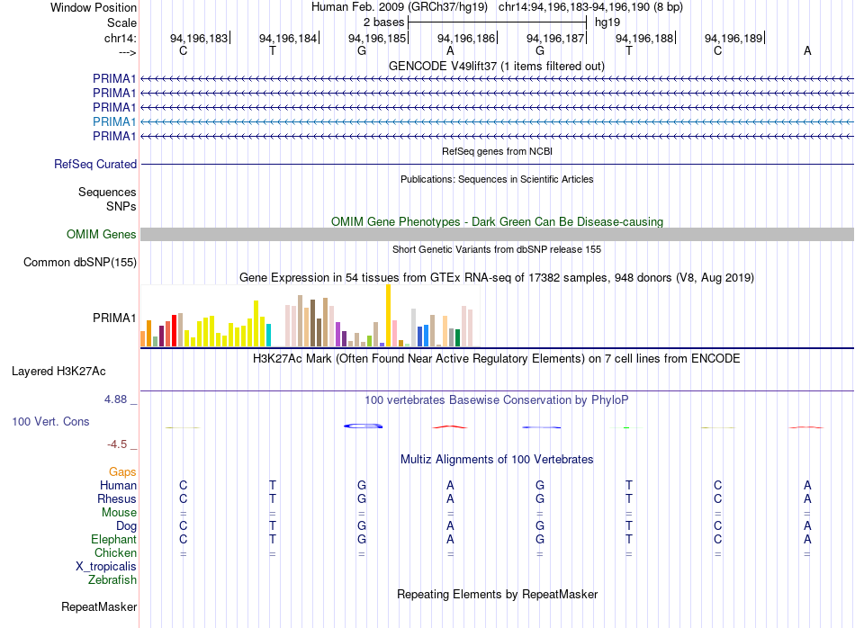This screenshot has width=855, height=628.
Task: Click the orange Gaps label
Action: click(122, 472)
